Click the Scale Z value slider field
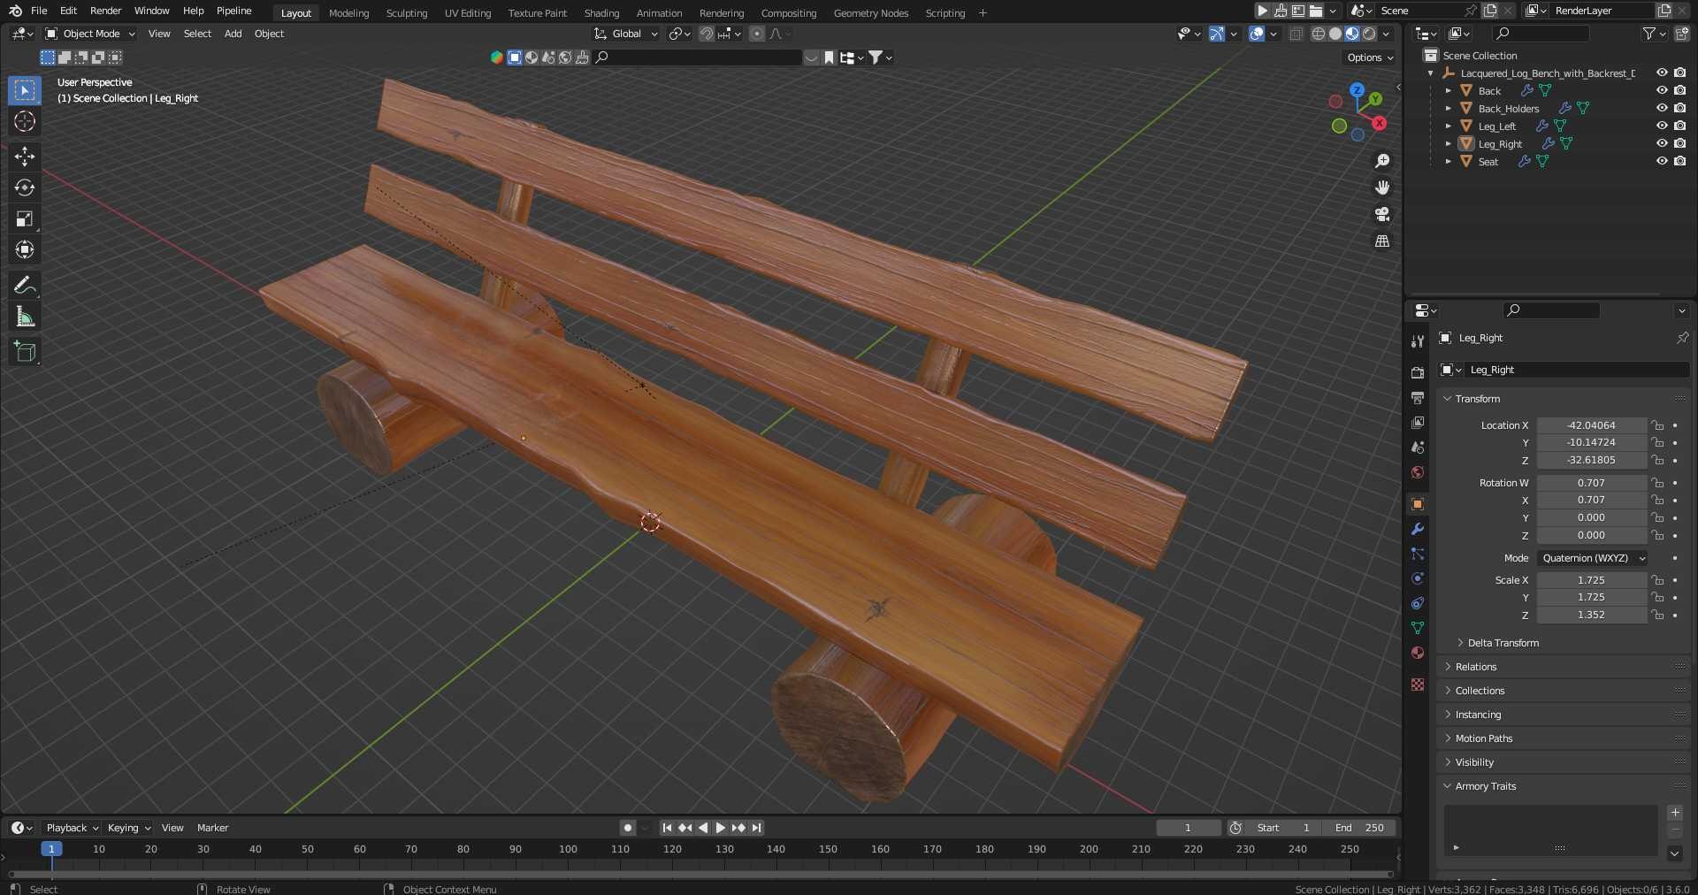 pyautogui.click(x=1591, y=615)
